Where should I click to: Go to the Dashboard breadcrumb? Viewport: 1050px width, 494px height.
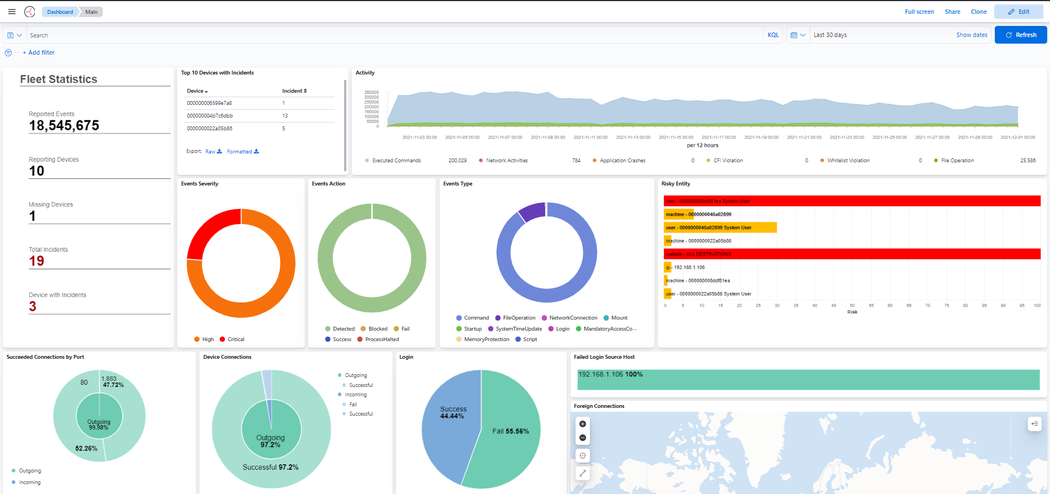pos(60,12)
